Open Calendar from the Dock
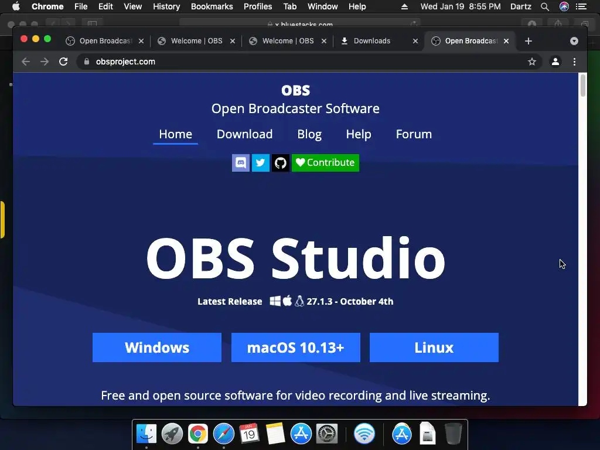This screenshot has width=600, height=450. [x=250, y=434]
